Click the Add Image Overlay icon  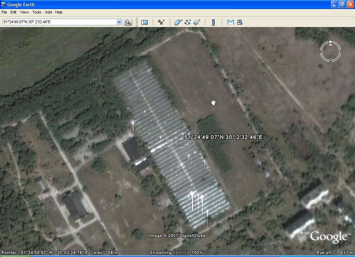[x=197, y=22]
